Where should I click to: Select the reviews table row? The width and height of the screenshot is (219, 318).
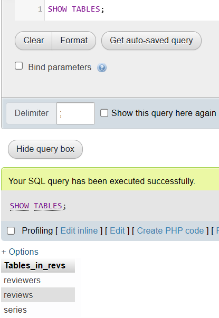[38, 295]
